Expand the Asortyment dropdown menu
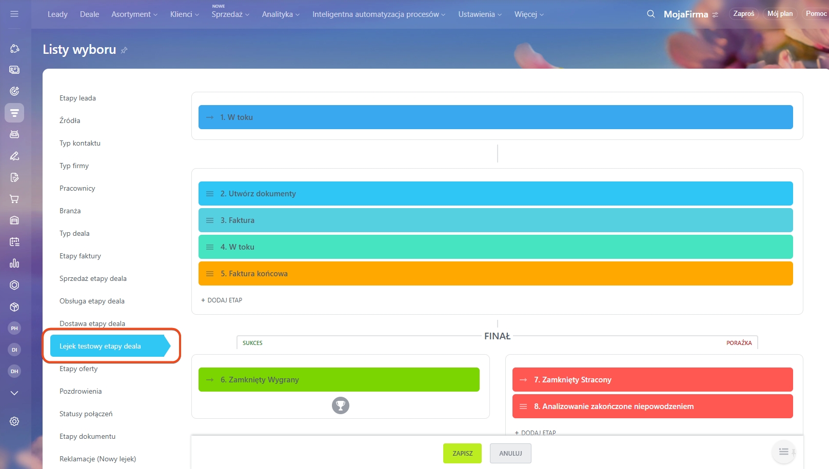The width and height of the screenshot is (829, 469). [x=134, y=14]
